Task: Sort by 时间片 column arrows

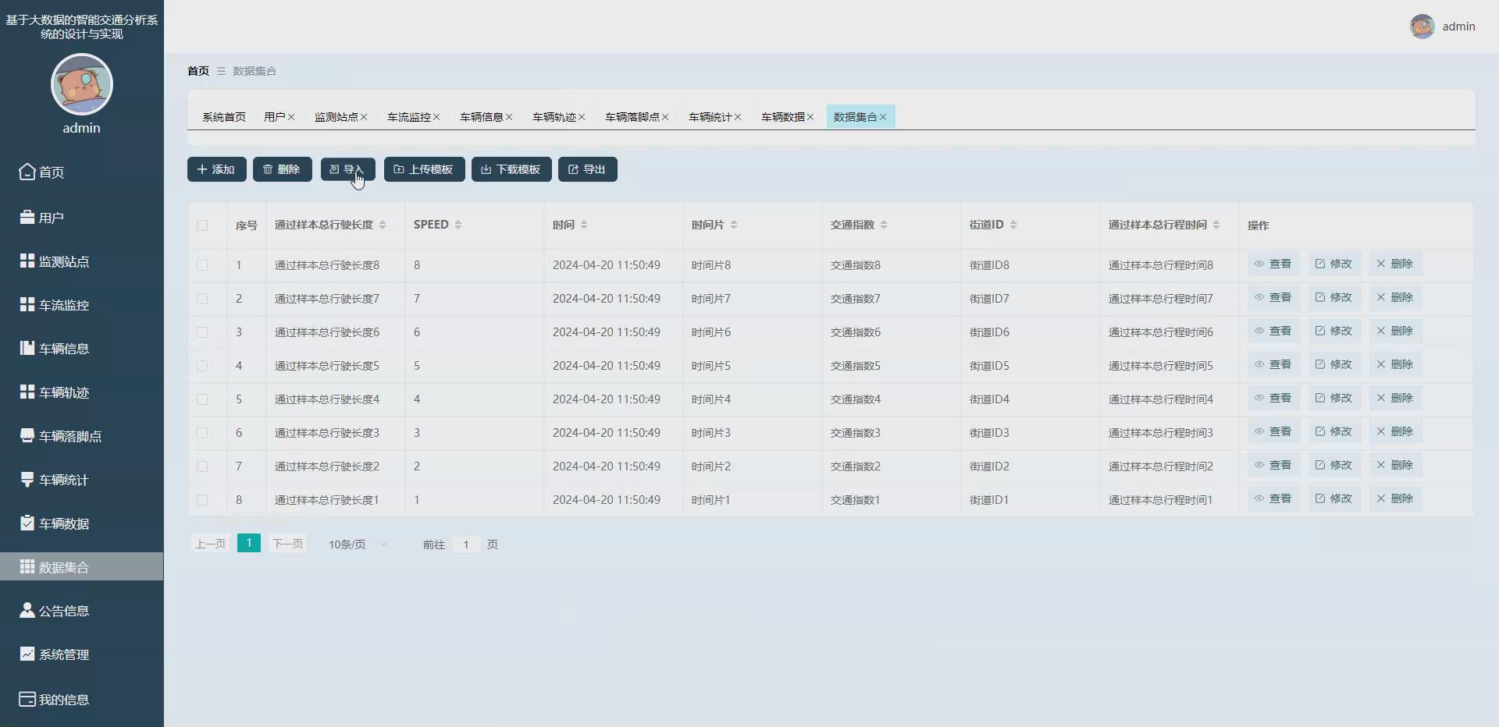Action: [x=734, y=225]
